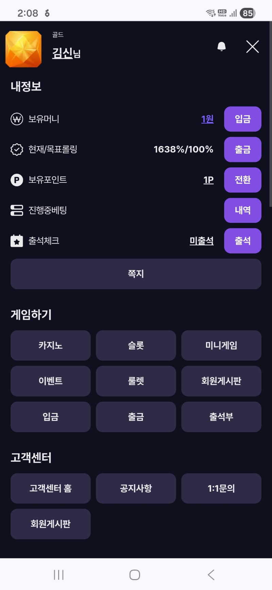This screenshot has height=590, width=272.
Task: Tap the rolling badge checkmark icon
Action: click(x=17, y=149)
